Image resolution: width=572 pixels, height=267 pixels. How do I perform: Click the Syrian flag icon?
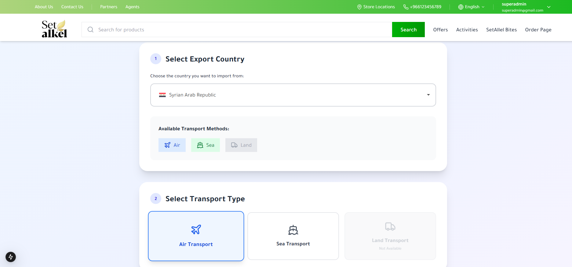(162, 95)
